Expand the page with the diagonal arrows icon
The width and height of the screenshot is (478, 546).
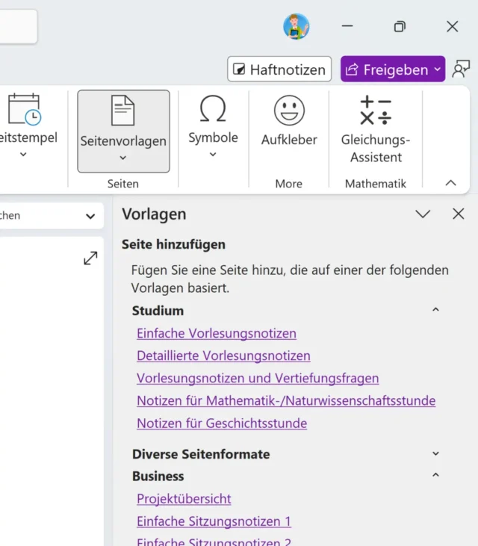click(90, 258)
